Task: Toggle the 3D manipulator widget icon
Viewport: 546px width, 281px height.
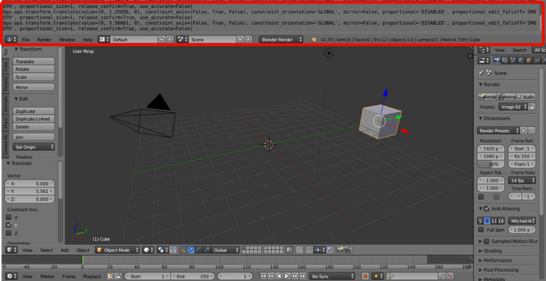Action: click(x=183, y=250)
